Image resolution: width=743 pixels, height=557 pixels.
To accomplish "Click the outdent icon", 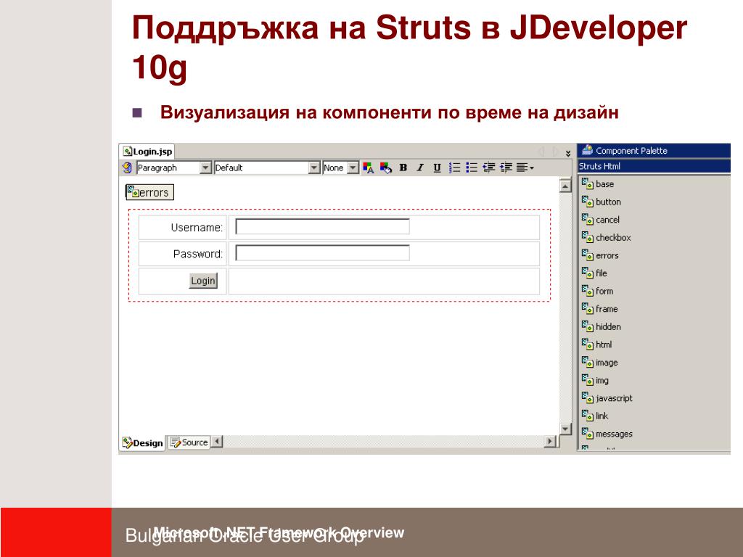I will coord(489,168).
